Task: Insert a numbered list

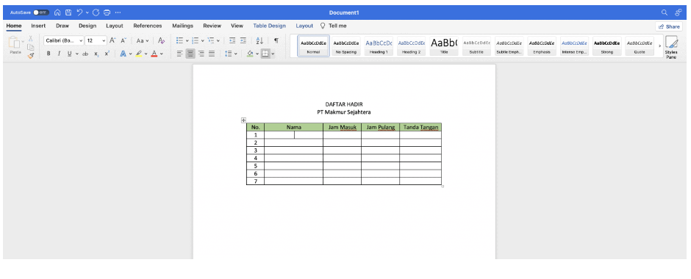Action: tap(196, 40)
